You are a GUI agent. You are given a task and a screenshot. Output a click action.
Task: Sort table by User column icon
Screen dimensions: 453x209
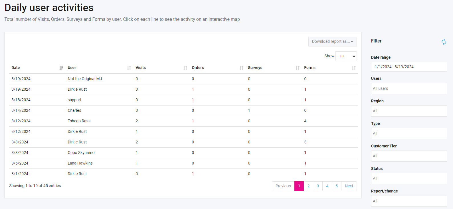(129, 68)
